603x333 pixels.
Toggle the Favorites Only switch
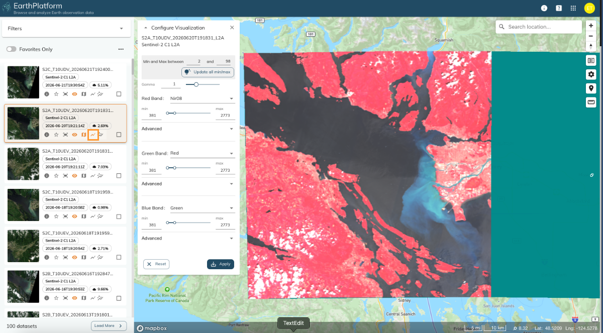click(11, 49)
